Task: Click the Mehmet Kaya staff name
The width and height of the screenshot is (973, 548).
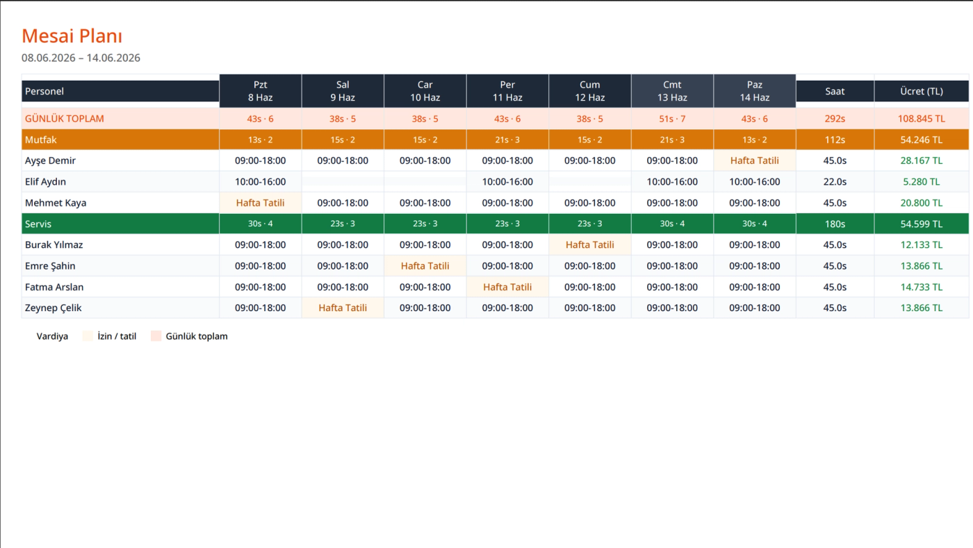Action: point(56,203)
